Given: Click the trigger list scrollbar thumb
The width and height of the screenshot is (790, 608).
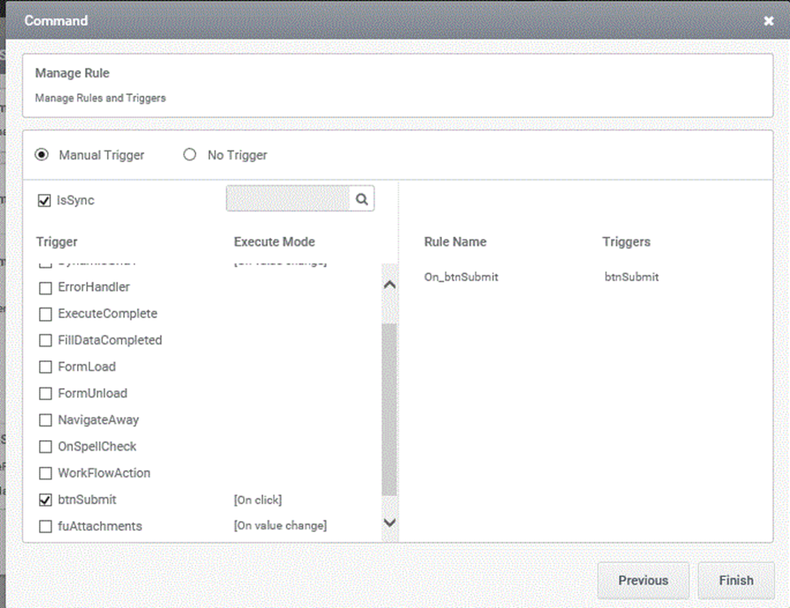Looking at the screenshot, I should pos(389,409).
